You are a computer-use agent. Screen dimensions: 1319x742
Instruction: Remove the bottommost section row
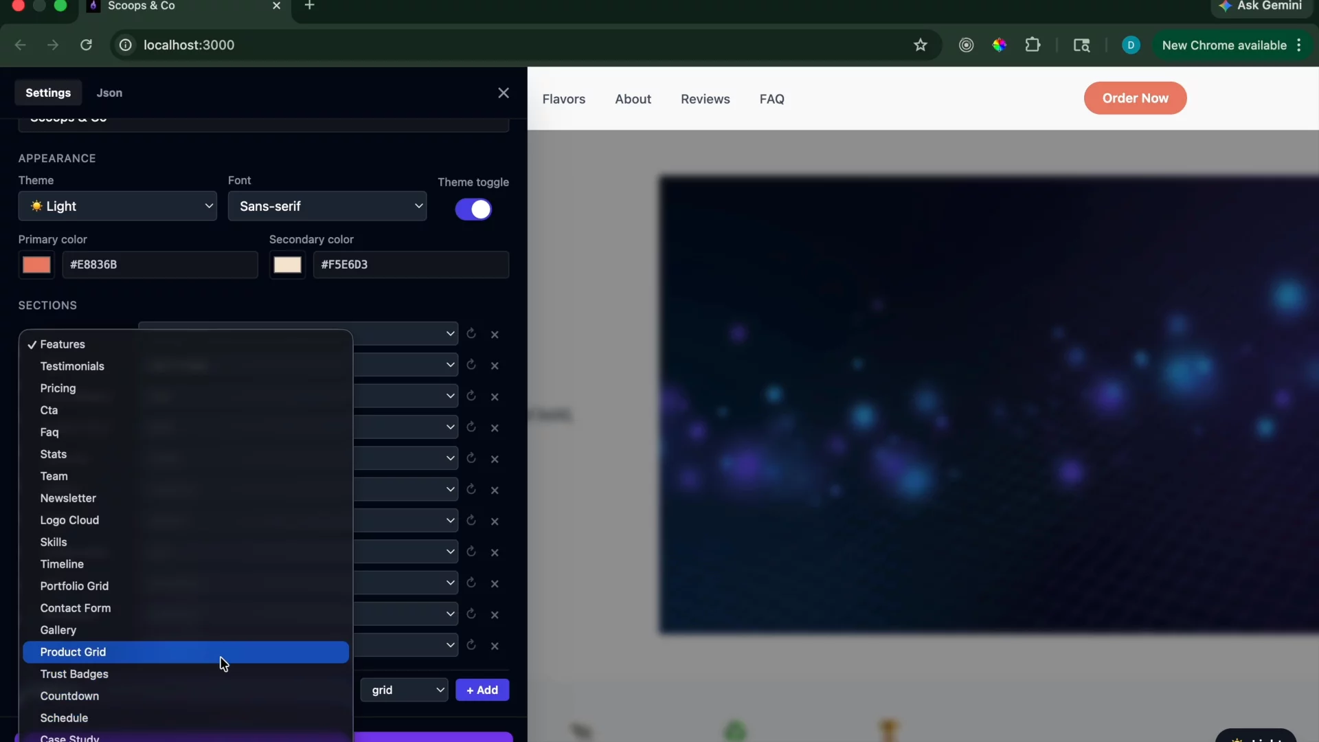coord(495,646)
